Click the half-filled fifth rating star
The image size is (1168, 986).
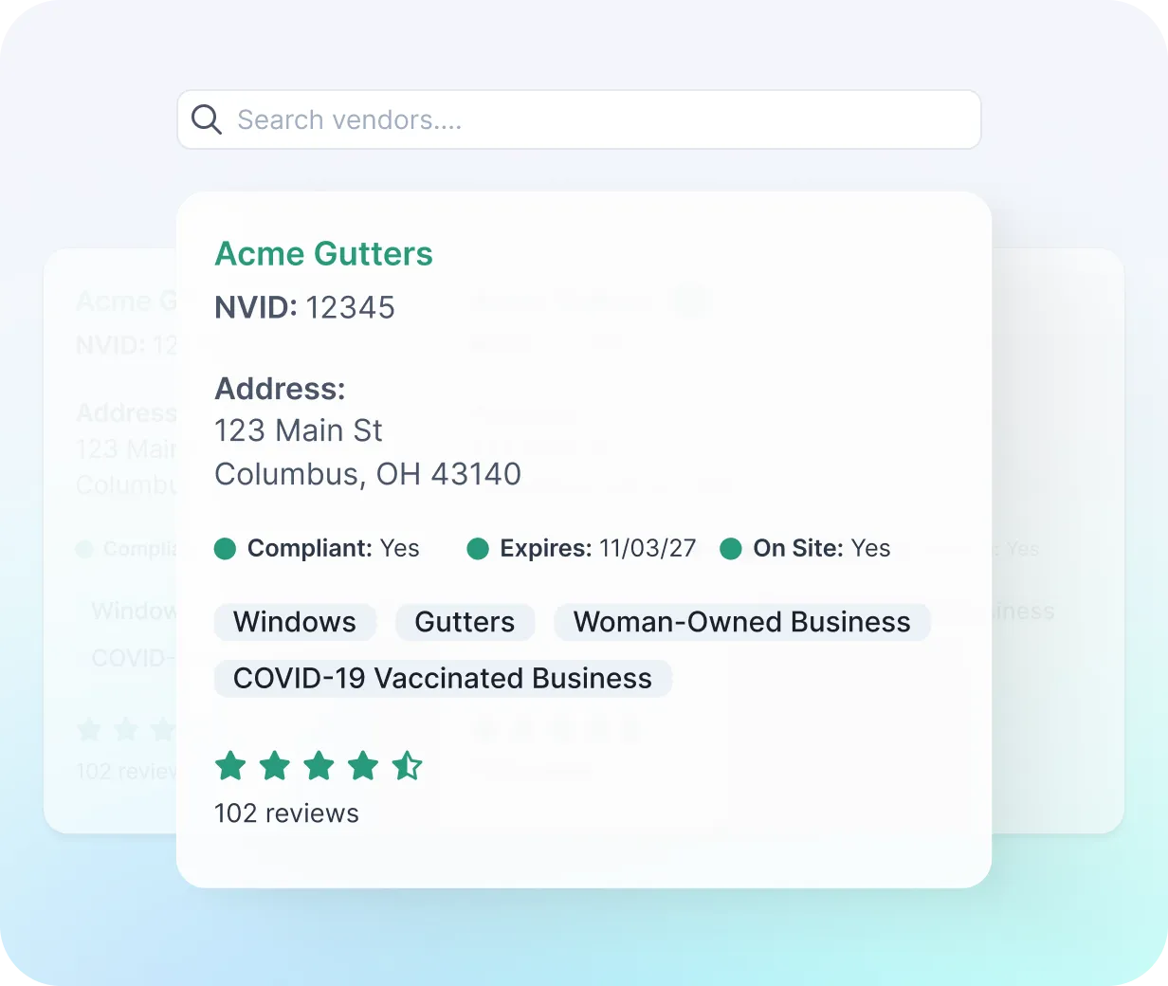pos(407,765)
